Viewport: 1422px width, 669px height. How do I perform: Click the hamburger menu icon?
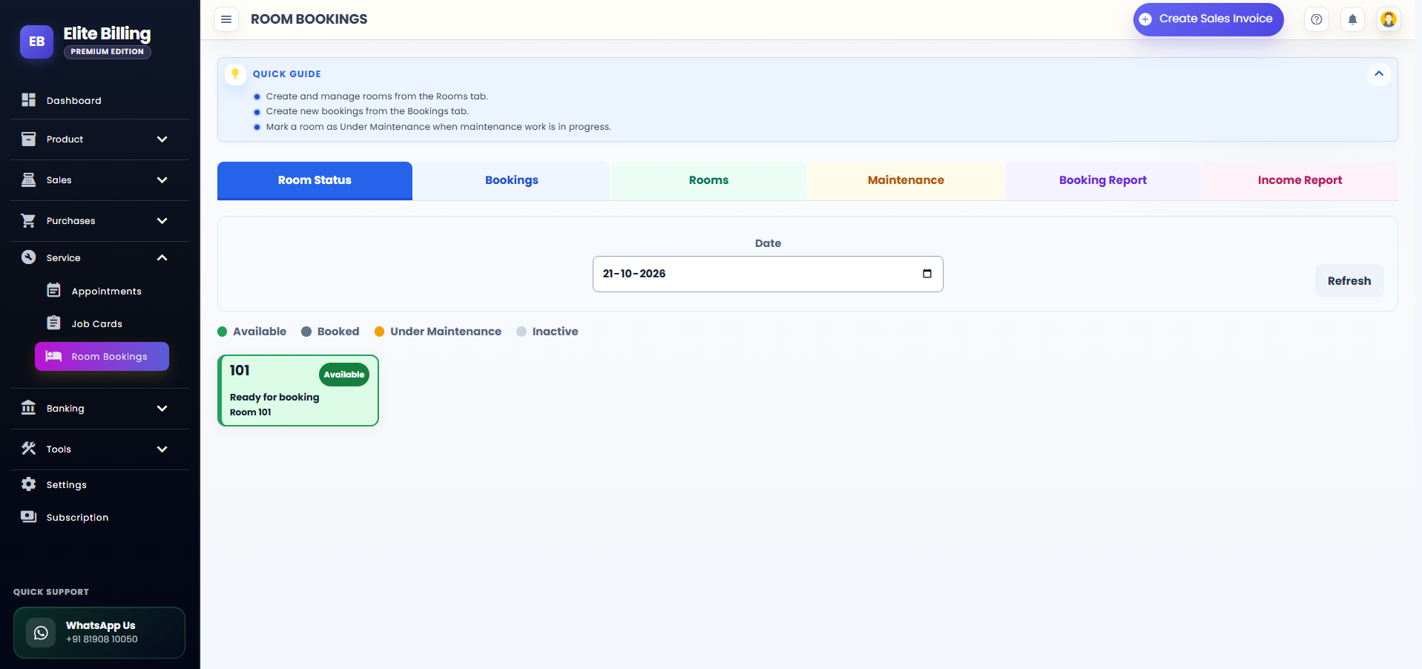226,19
